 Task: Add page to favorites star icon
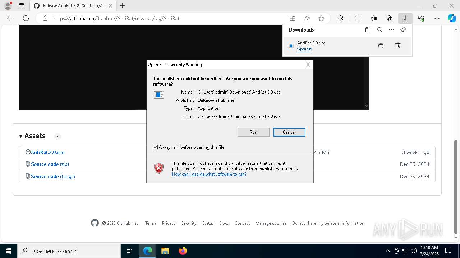tap(321, 18)
